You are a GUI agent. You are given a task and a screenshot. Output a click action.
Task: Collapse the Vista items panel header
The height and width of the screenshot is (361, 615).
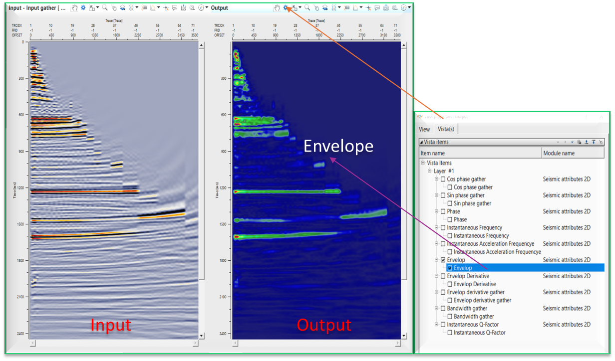tap(421, 142)
